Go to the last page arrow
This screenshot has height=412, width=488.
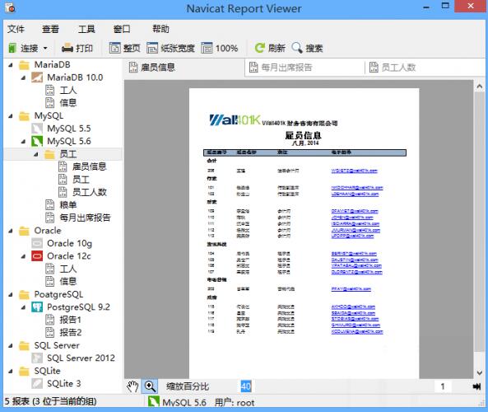click(x=476, y=386)
